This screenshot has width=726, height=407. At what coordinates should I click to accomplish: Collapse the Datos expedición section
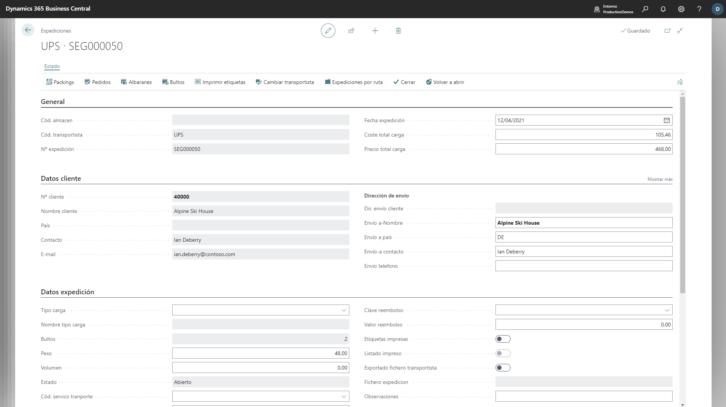point(67,292)
